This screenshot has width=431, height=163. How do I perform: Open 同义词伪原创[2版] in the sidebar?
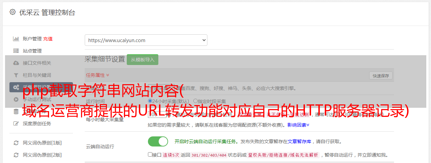tap(42, 155)
